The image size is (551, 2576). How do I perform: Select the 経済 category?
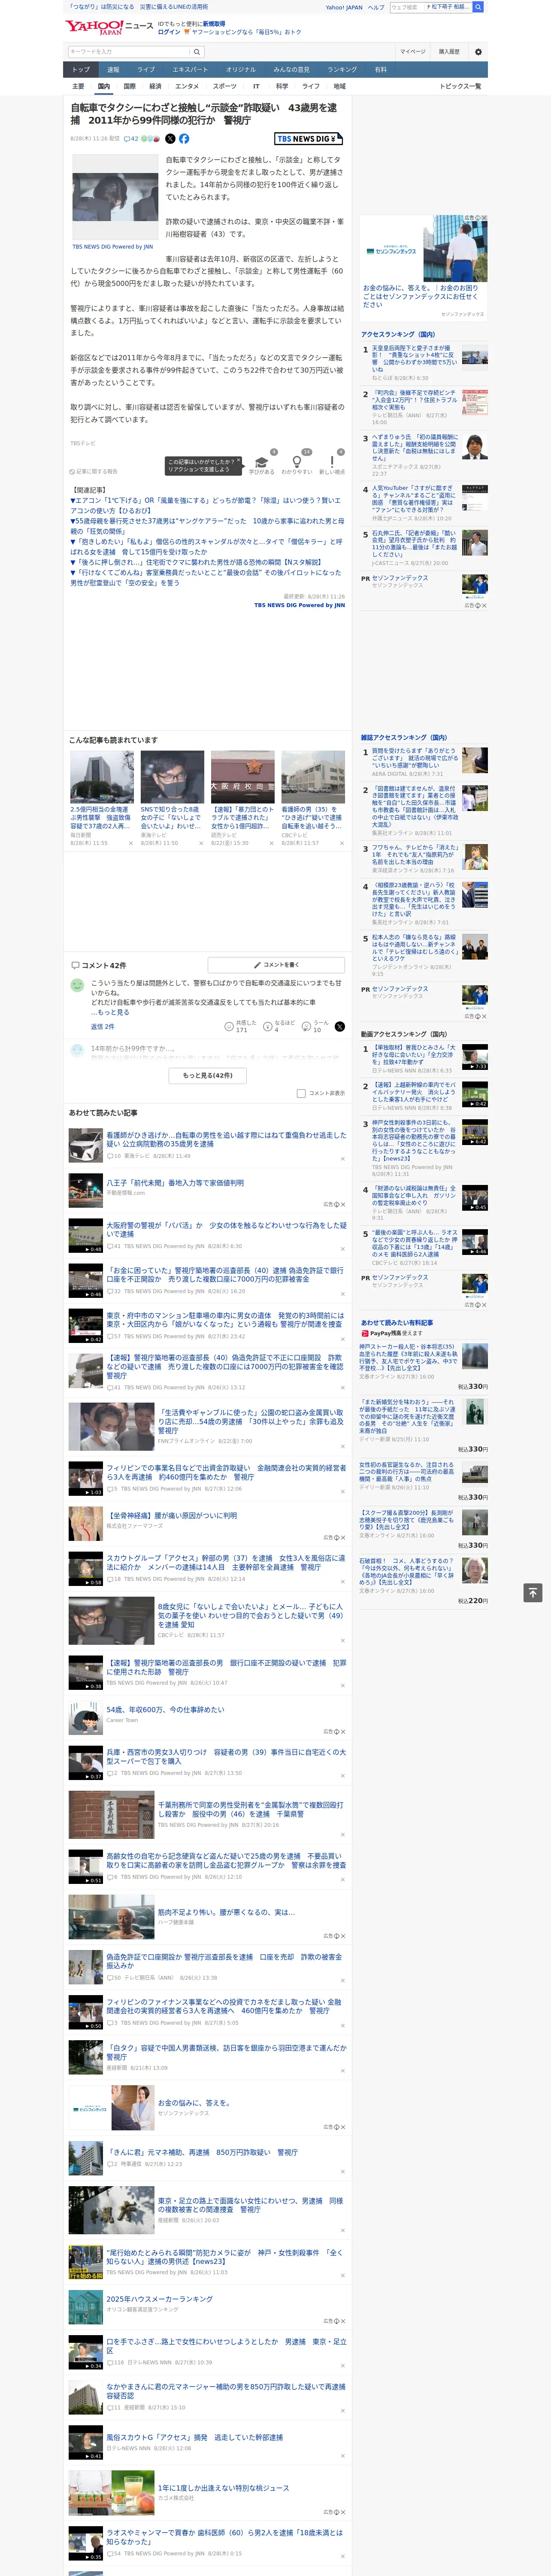point(155,86)
